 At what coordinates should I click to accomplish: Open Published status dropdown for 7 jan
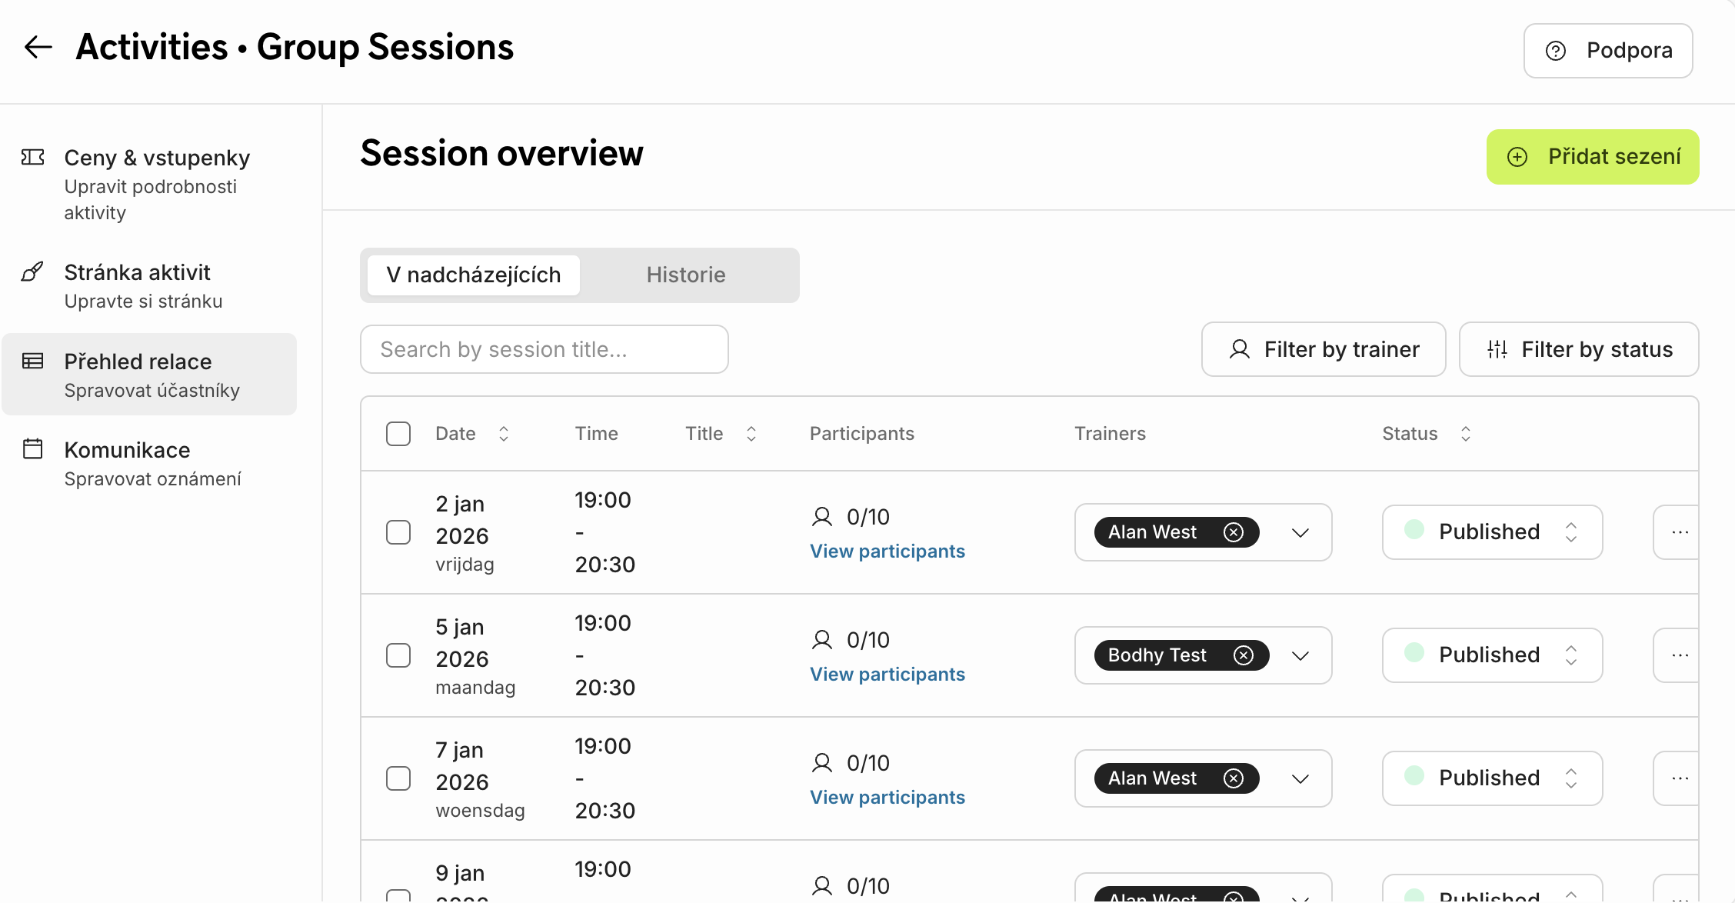(1492, 778)
